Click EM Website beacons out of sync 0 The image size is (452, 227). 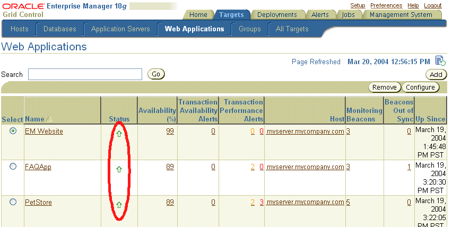click(x=409, y=131)
